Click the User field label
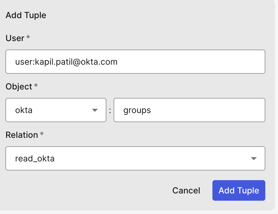This screenshot has height=214, width=278. [x=15, y=38]
